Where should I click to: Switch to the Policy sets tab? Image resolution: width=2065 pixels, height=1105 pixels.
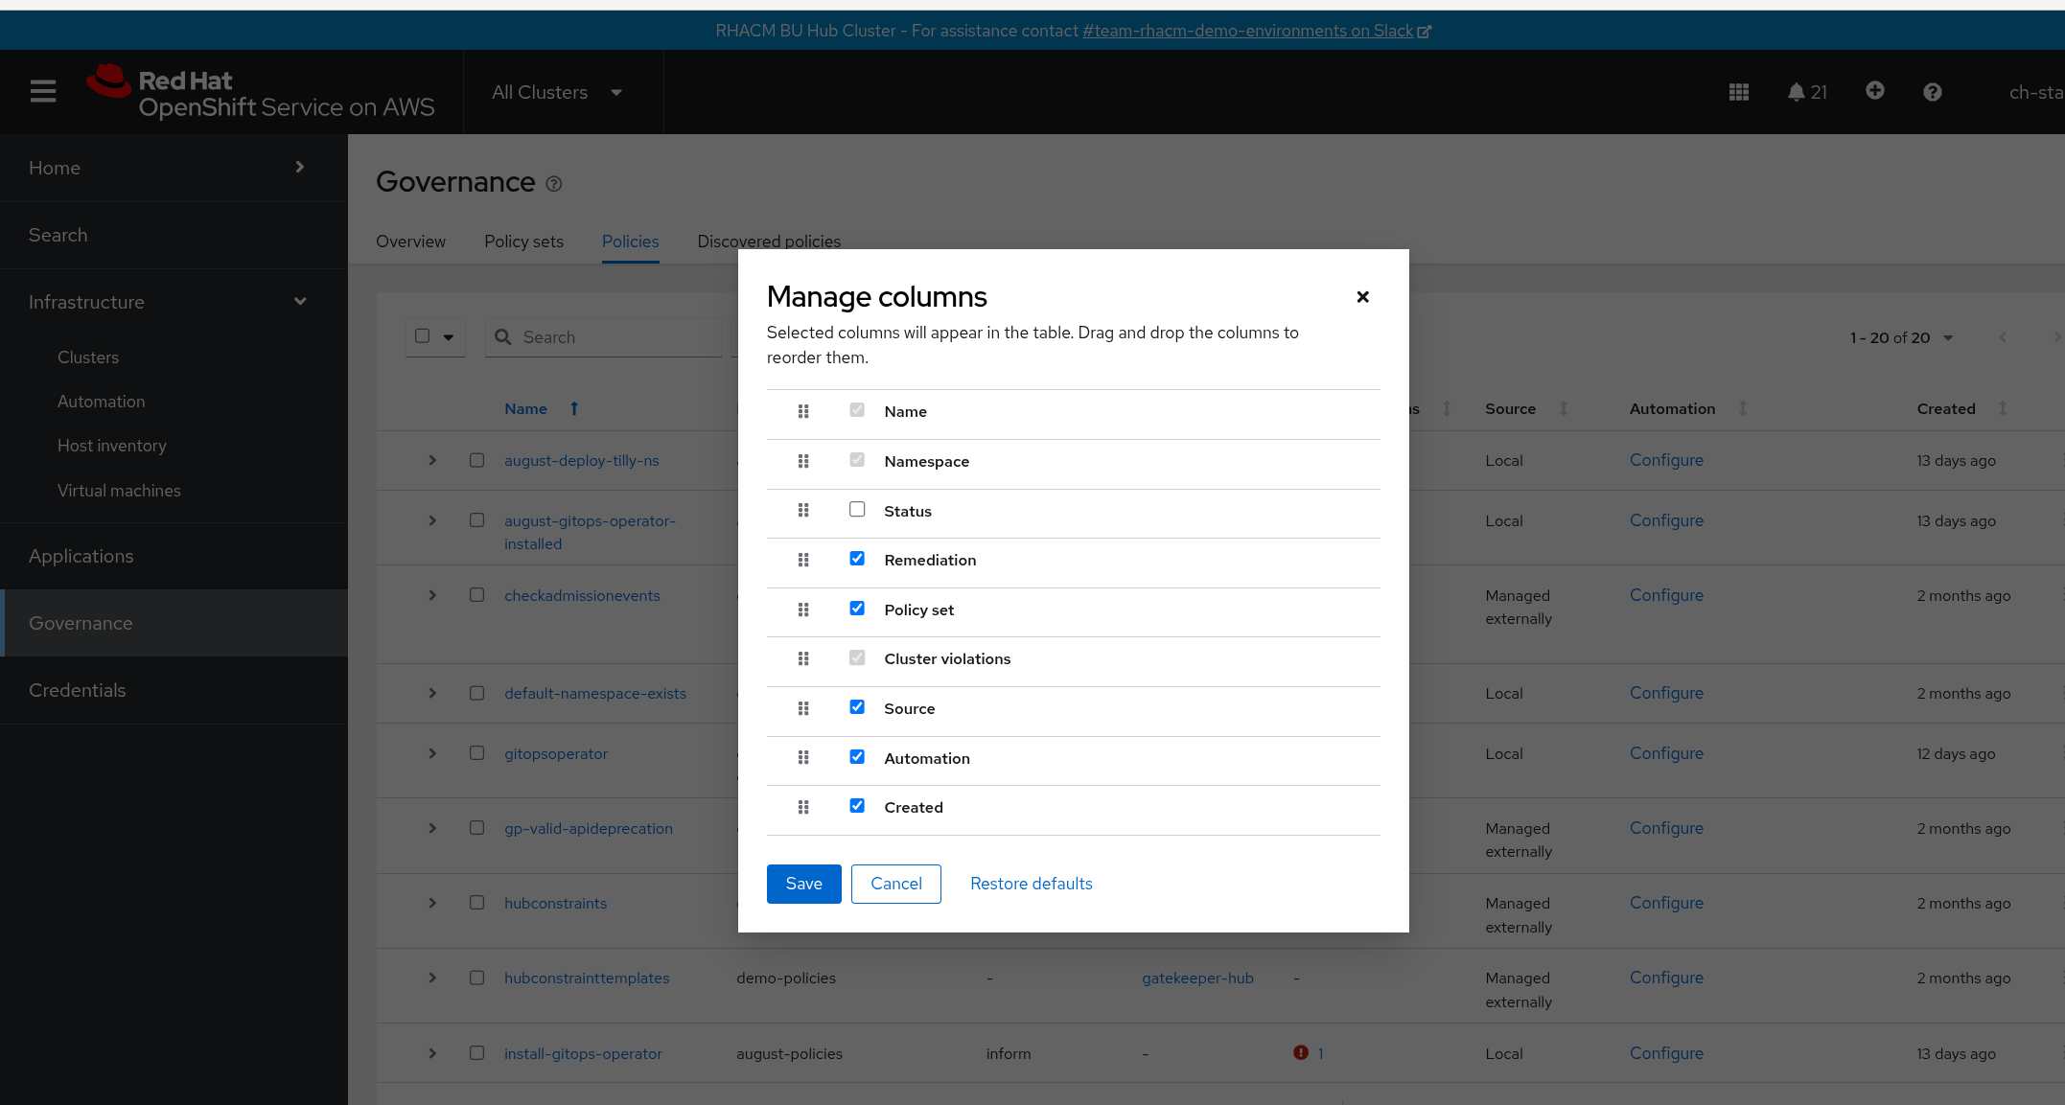coord(523,242)
